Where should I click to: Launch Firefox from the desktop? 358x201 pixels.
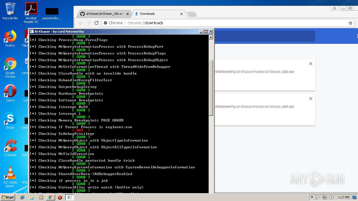[10, 39]
